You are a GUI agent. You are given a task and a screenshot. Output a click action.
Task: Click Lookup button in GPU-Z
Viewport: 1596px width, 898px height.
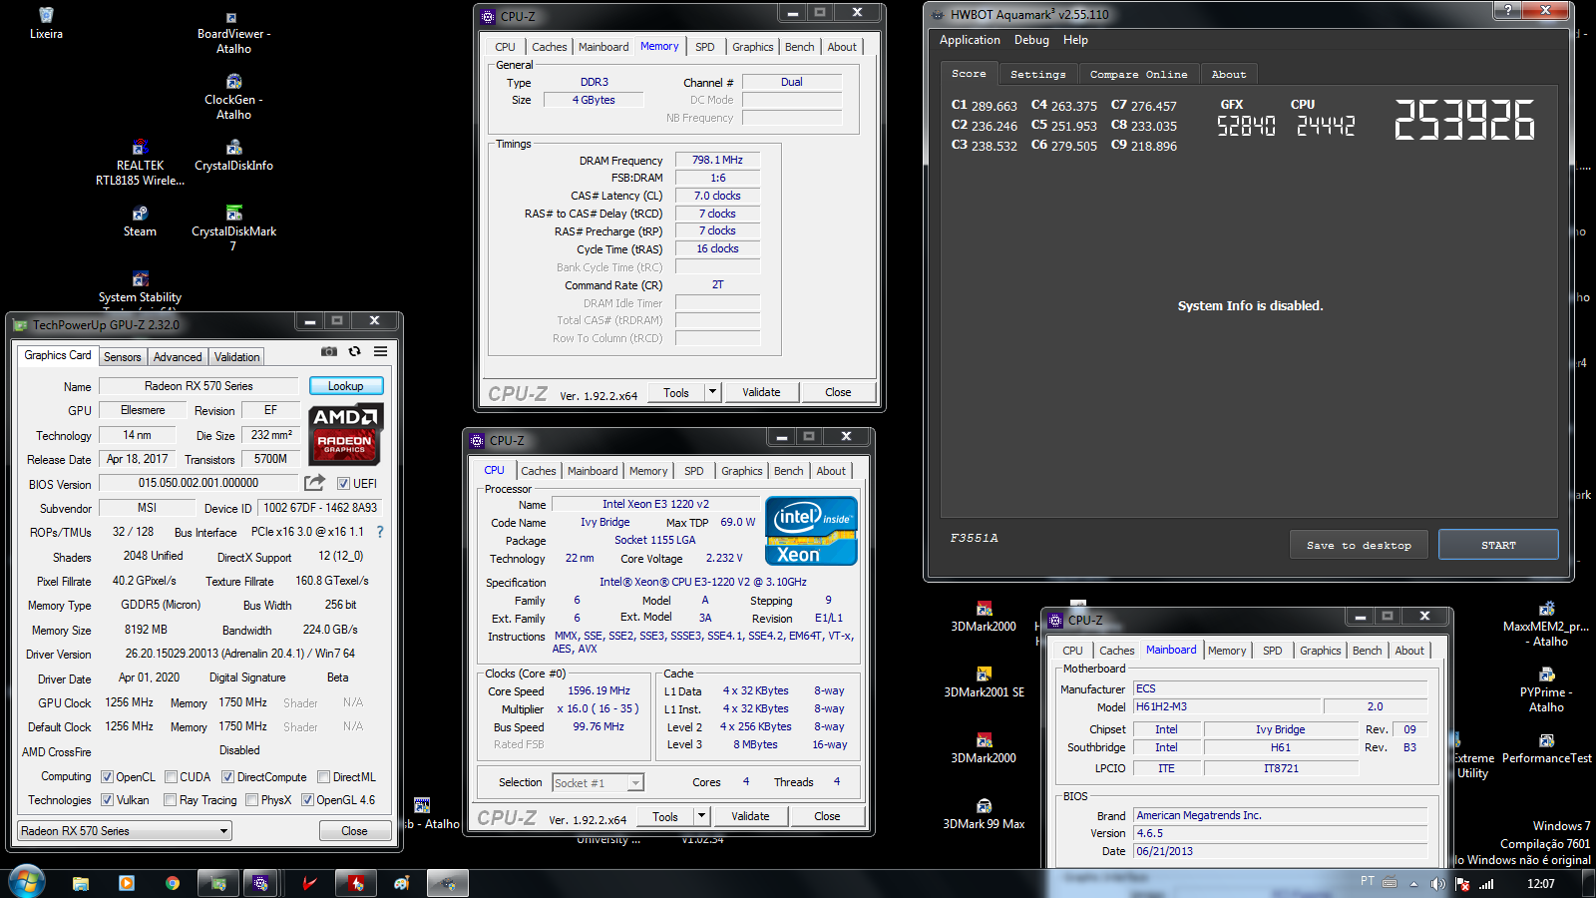[346, 386]
